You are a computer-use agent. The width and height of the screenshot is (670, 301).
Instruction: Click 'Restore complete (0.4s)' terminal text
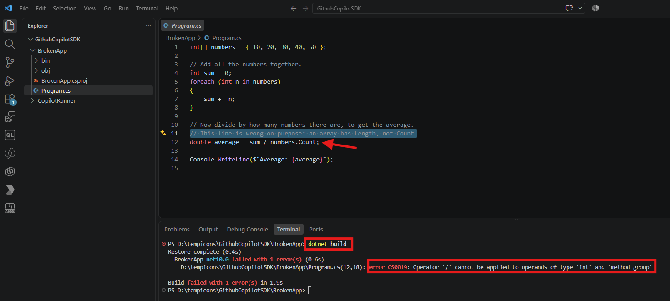[x=204, y=251]
